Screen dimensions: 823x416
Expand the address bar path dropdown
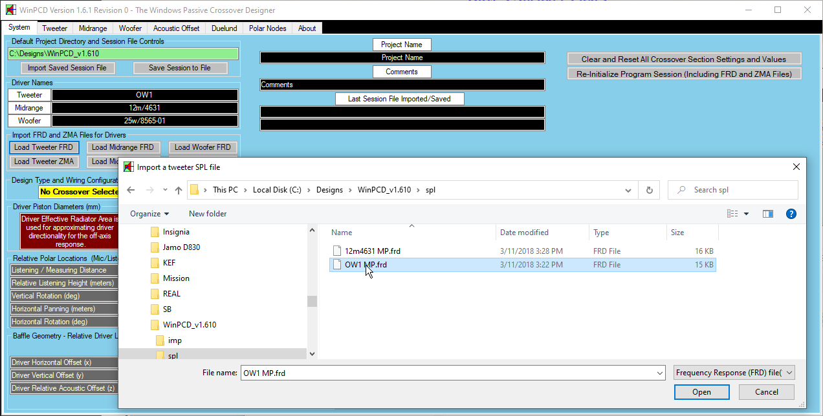tap(628, 190)
